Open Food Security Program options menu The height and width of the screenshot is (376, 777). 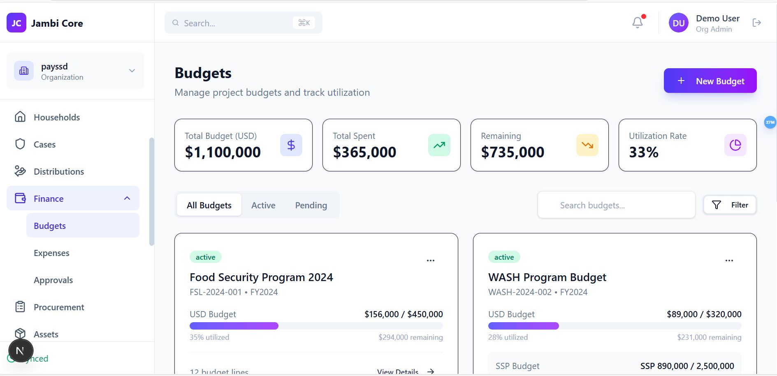pos(430,261)
